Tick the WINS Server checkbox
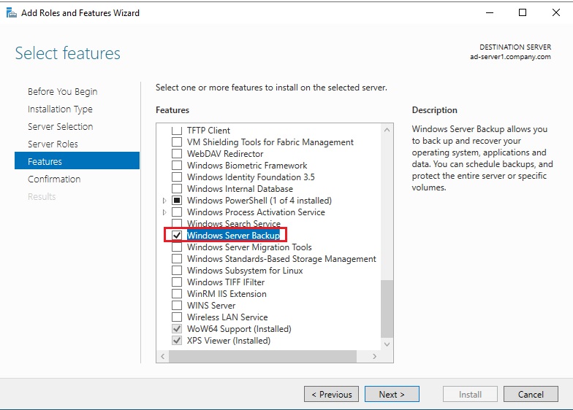The width and height of the screenshot is (573, 410). (176, 306)
